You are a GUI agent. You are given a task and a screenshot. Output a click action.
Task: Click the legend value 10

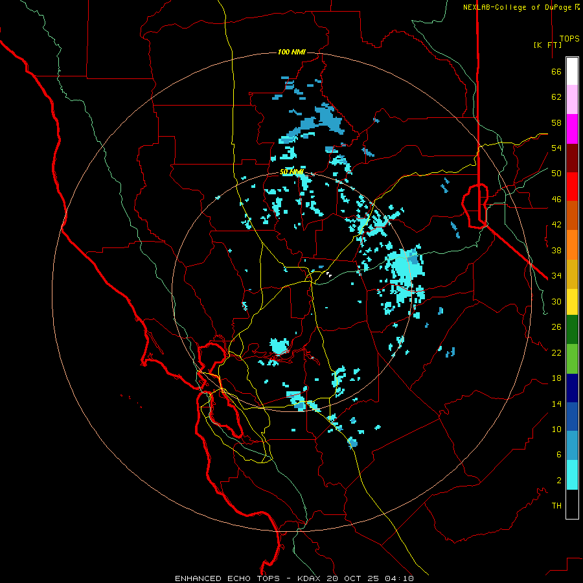tap(556, 429)
